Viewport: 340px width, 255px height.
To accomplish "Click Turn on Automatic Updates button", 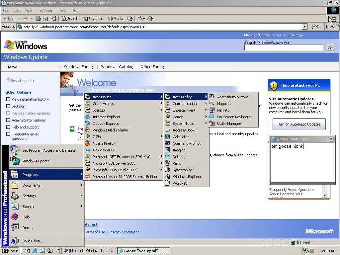I will [299, 124].
